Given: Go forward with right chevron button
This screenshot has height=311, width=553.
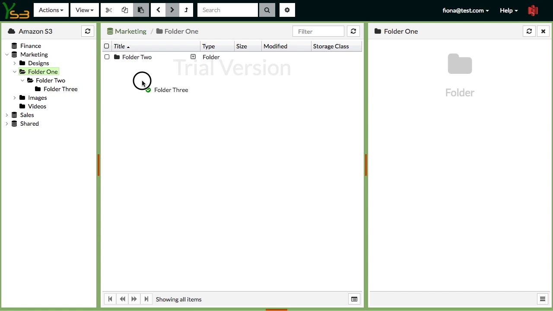Looking at the screenshot, I should coord(172,10).
